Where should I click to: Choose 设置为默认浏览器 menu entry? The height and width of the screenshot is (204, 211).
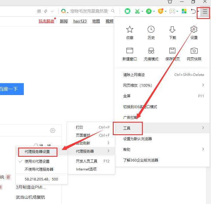162,139
